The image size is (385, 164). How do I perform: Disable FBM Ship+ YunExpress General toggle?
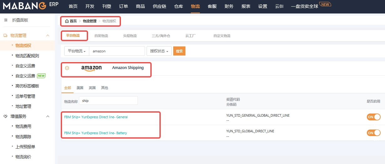point(373,117)
